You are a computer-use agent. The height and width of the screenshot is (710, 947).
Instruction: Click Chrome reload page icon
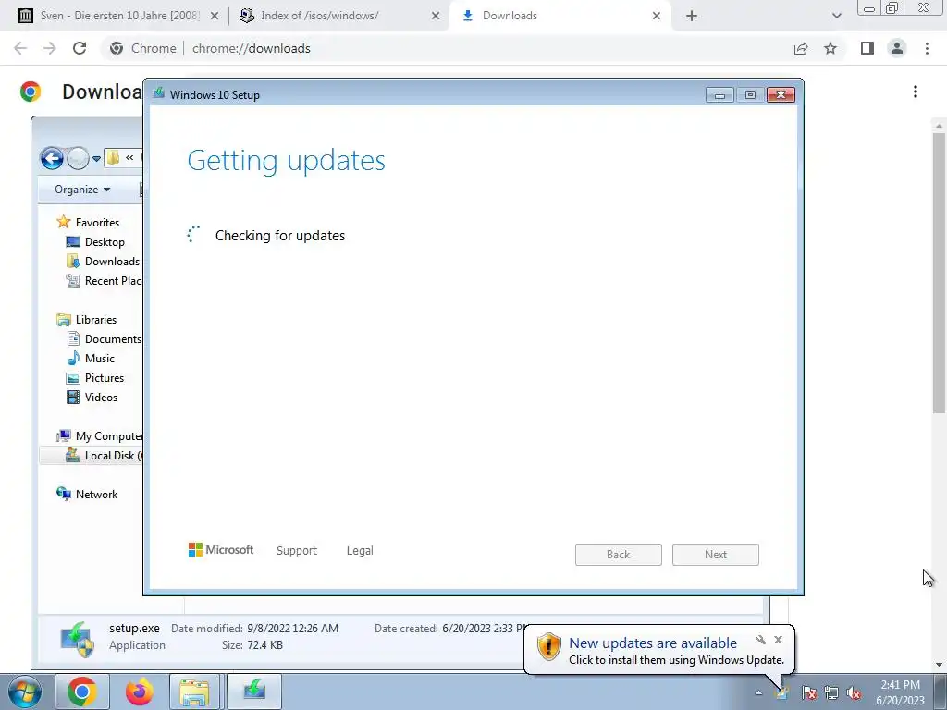[80, 48]
